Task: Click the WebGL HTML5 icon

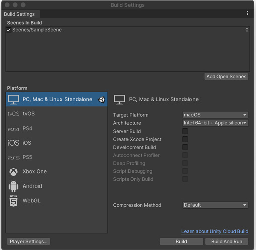Action: pyautogui.click(x=13, y=201)
